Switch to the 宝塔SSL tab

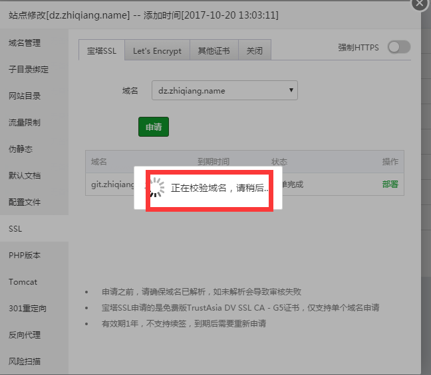tap(102, 50)
